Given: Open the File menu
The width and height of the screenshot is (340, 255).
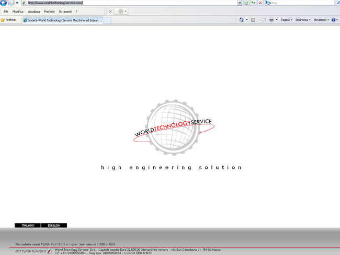Looking at the screenshot, I should coord(6,11).
